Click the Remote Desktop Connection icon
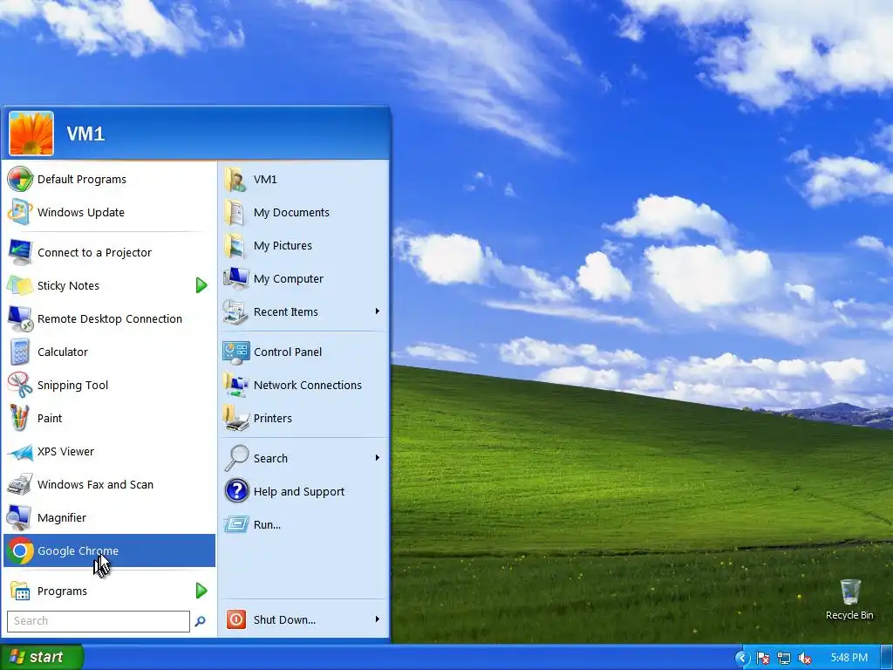The width and height of the screenshot is (893, 670). 20,318
